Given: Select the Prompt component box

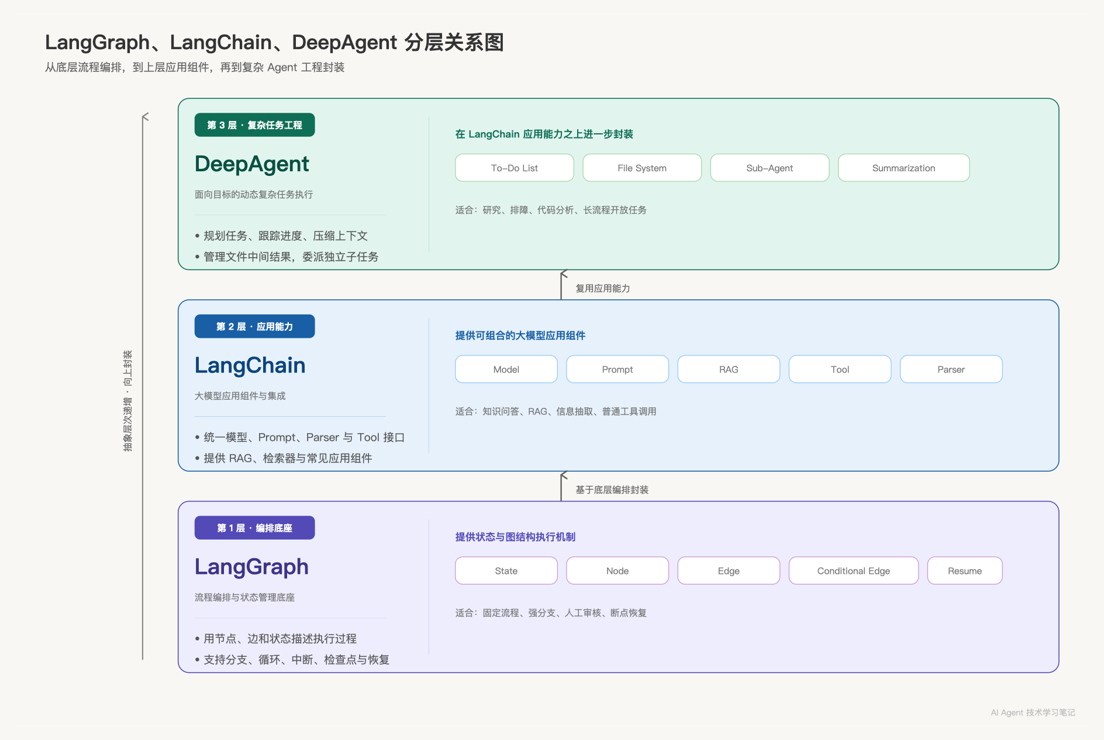Looking at the screenshot, I should [x=617, y=369].
